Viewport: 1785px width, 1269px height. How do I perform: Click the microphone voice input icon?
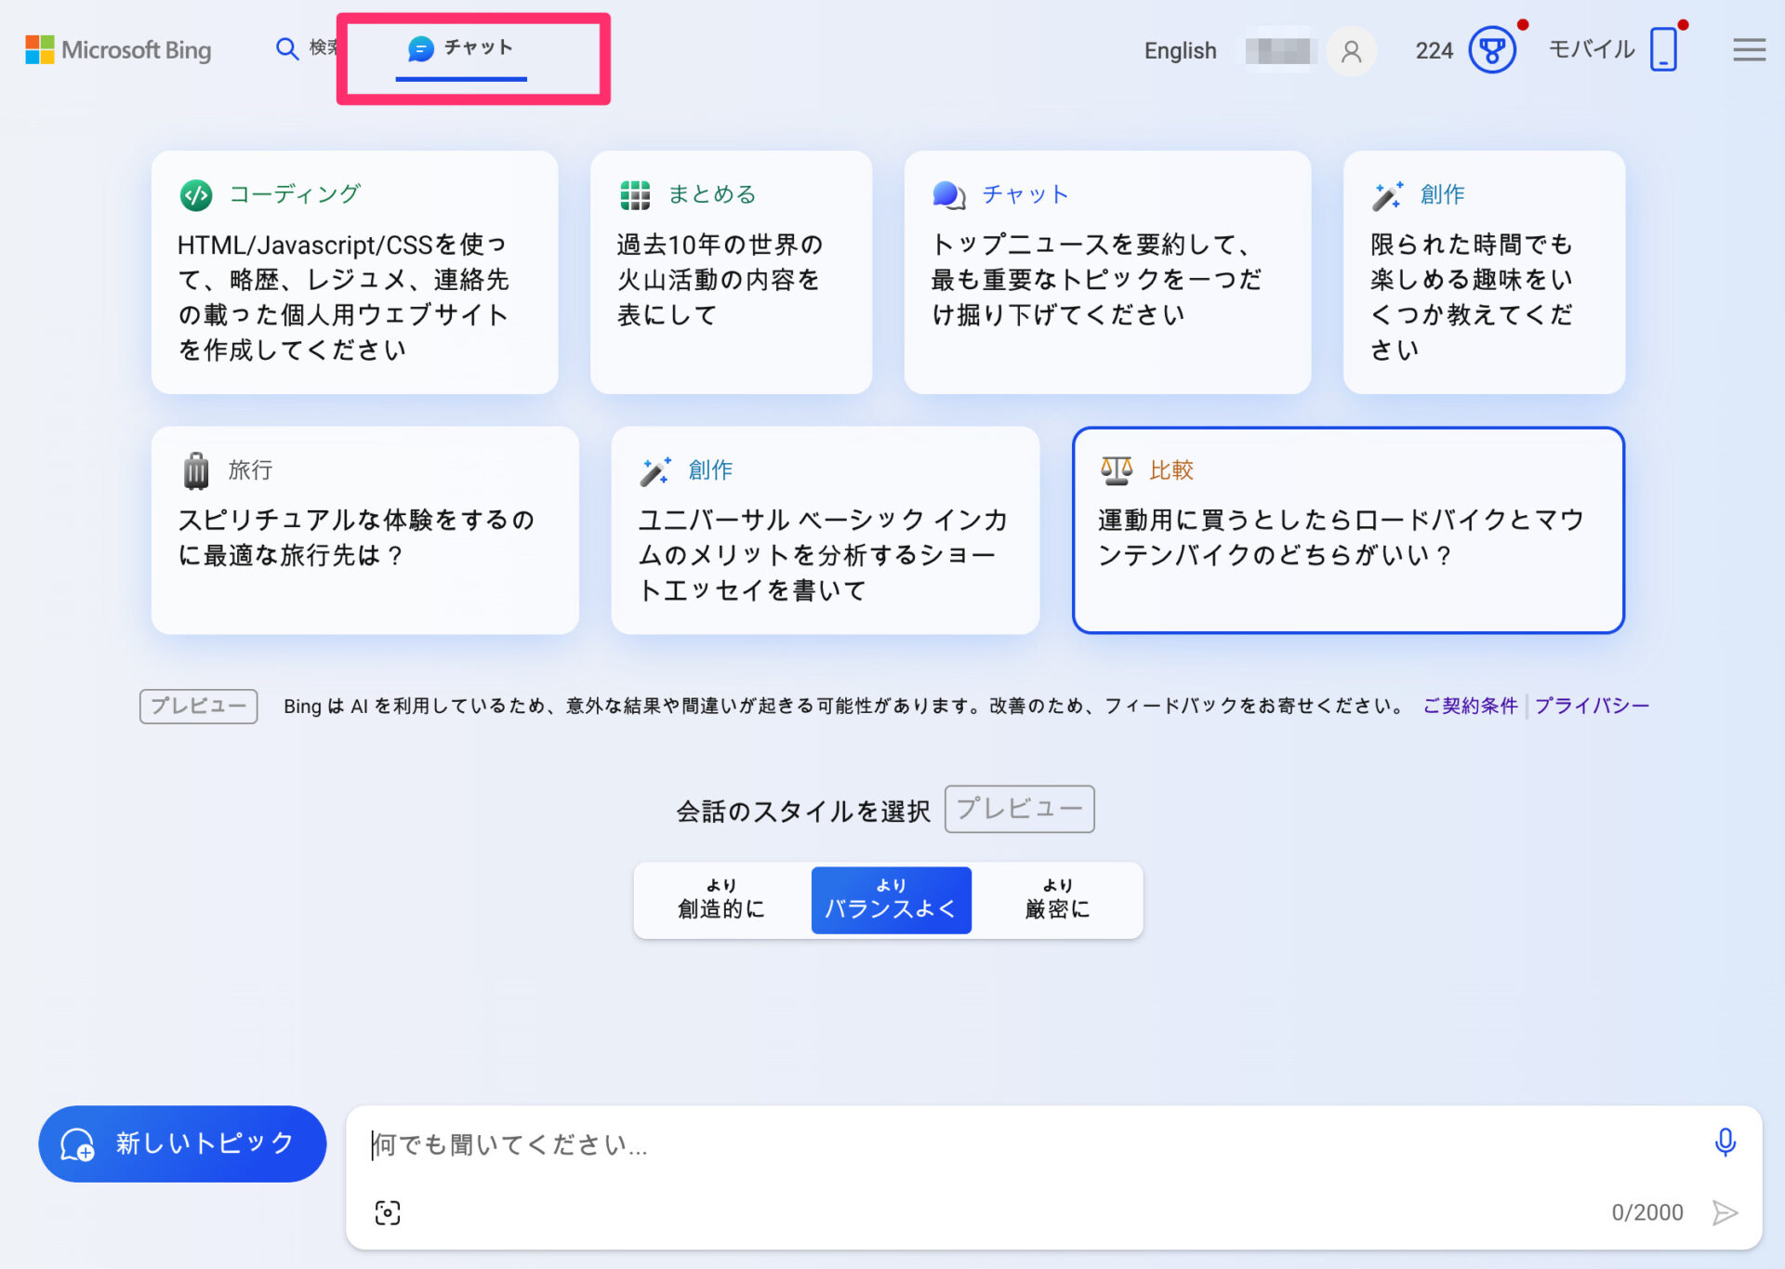[1725, 1142]
